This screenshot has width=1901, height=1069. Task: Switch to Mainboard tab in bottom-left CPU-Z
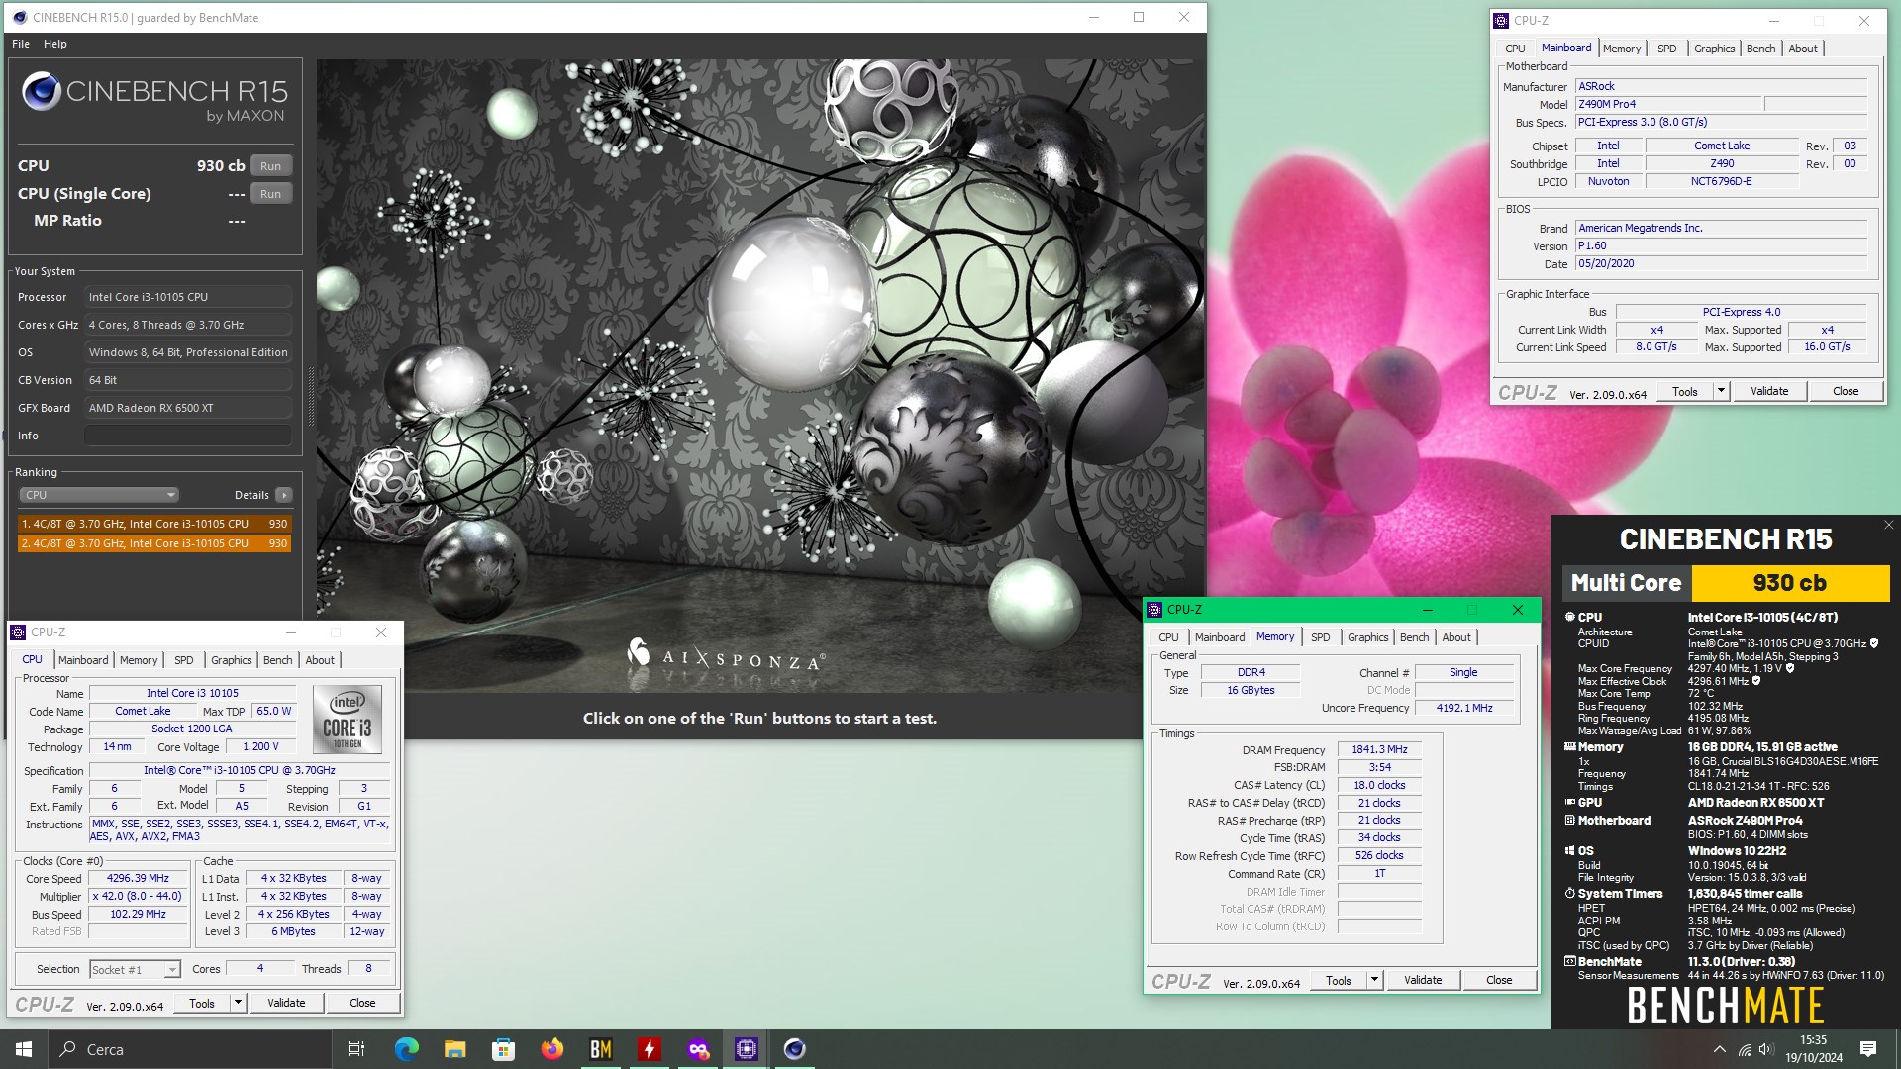[x=83, y=660]
